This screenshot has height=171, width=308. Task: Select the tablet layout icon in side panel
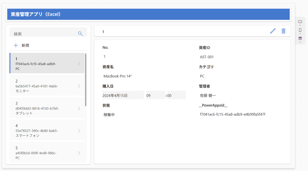tap(300, 22)
